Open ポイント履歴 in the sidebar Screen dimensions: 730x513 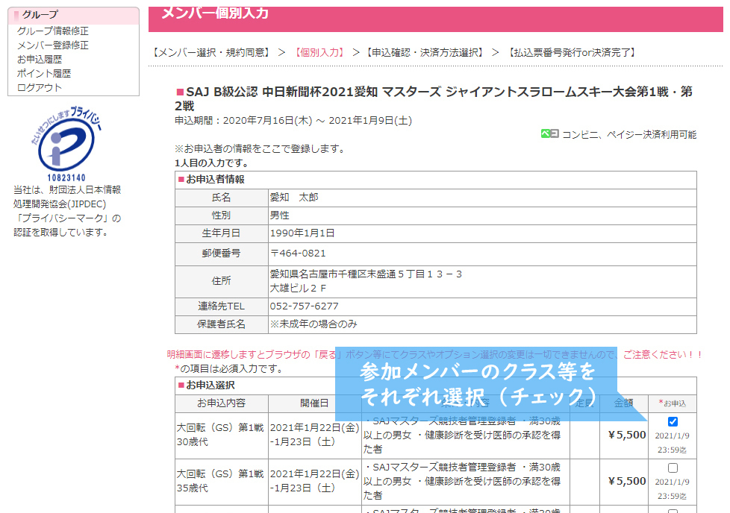coord(44,74)
